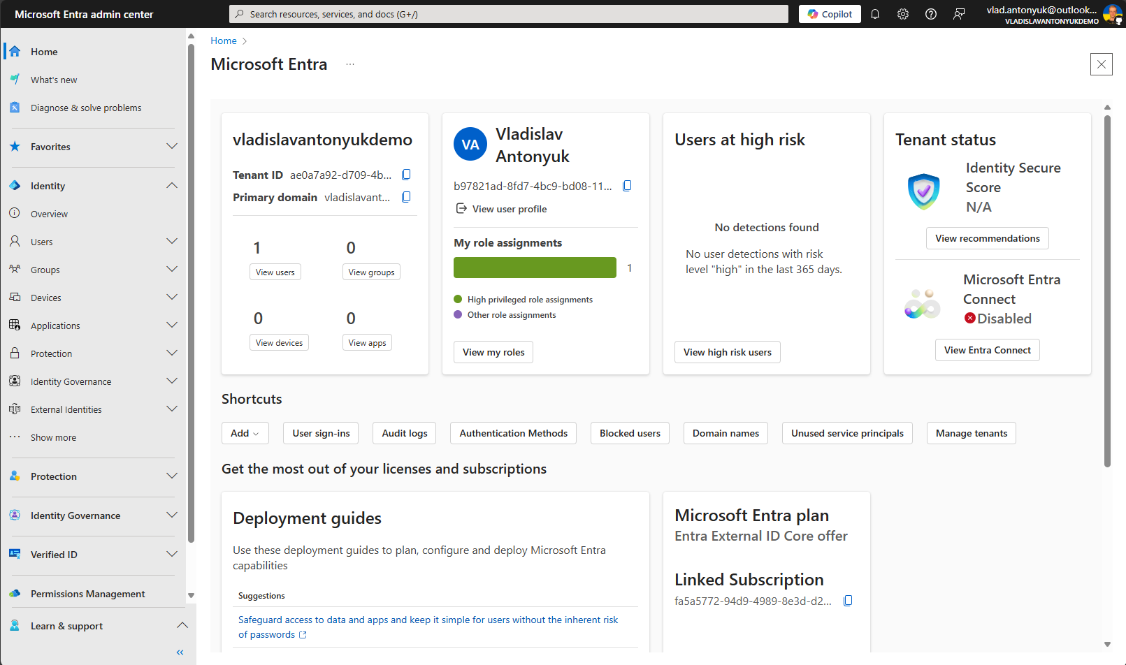The height and width of the screenshot is (665, 1126).
Task: Click the What's new icon
Action: tap(15, 80)
